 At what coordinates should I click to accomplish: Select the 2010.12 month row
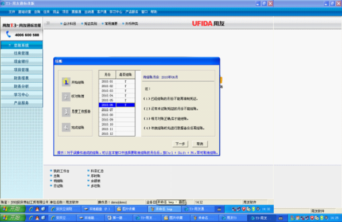[117, 134]
